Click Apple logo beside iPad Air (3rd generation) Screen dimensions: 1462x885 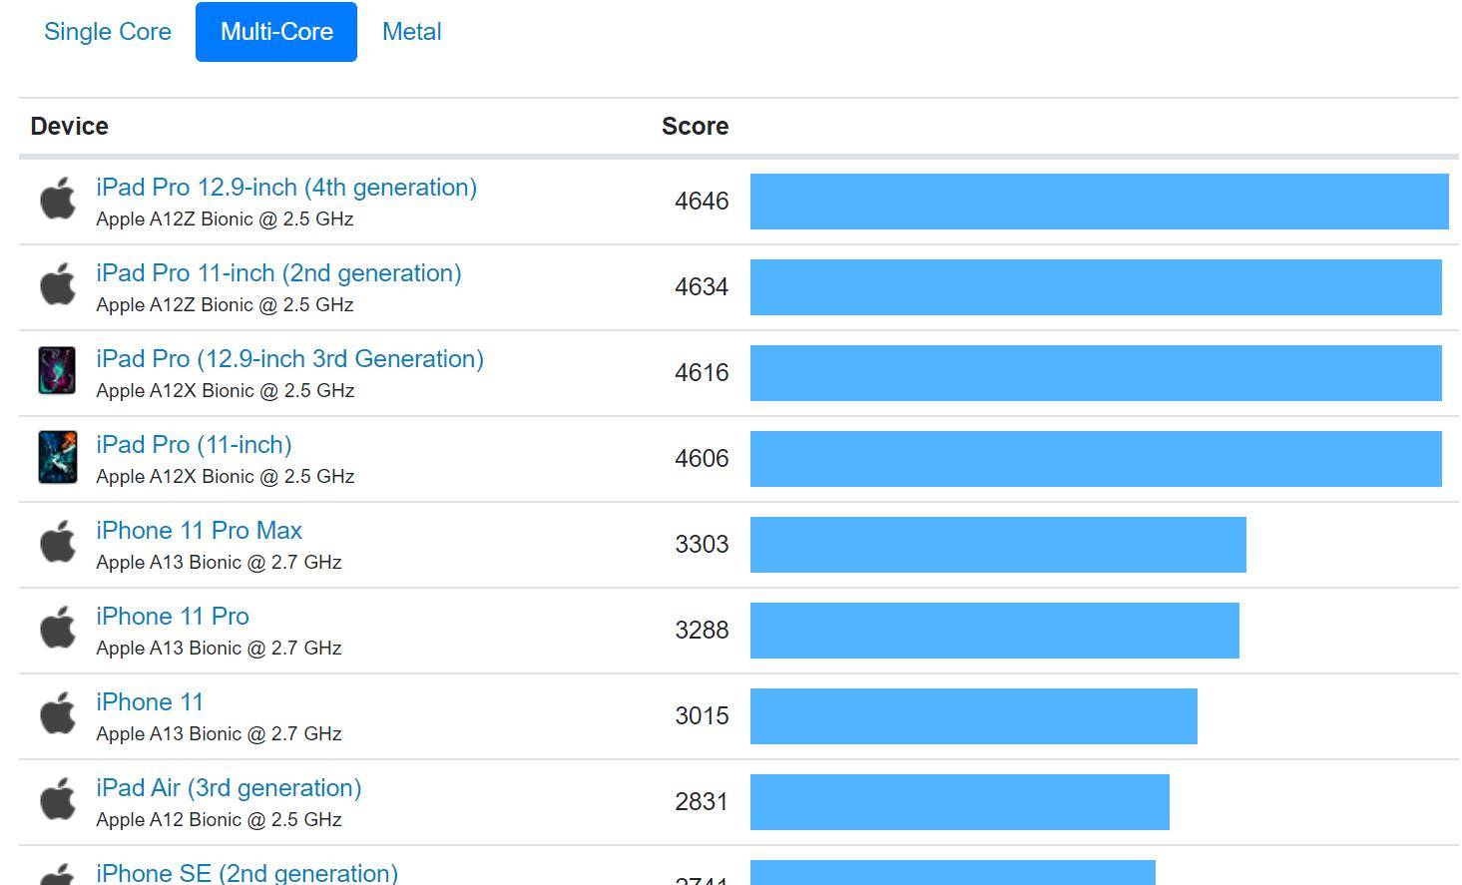click(58, 799)
